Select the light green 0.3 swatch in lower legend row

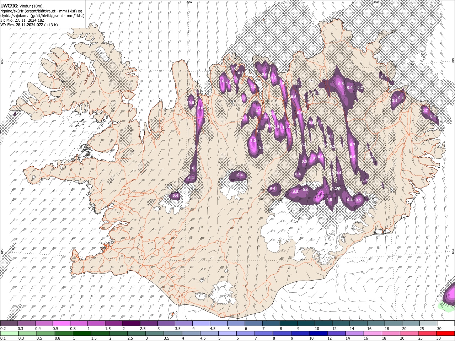[x=27, y=333]
